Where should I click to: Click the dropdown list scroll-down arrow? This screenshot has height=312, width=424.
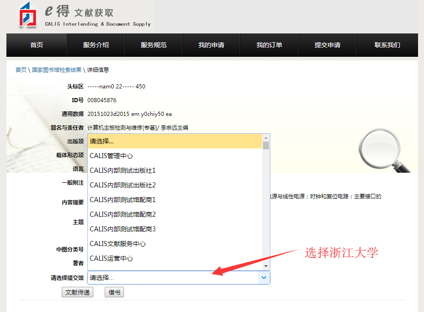[266, 266]
